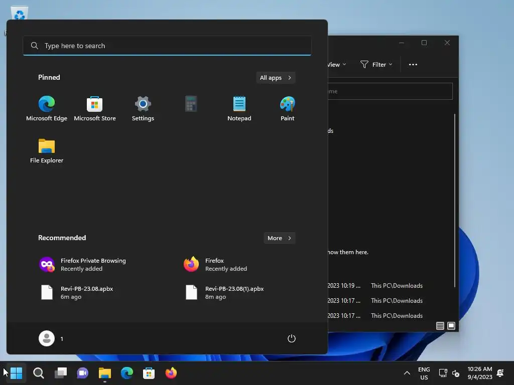Switch to File Explorer on taskbar
Image resolution: width=514 pixels, height=385 pixels.
105,373
